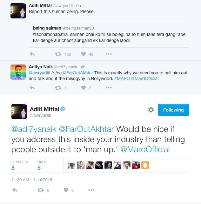Reply to the top Aditi Mittal tweet

tap(32, 54)
